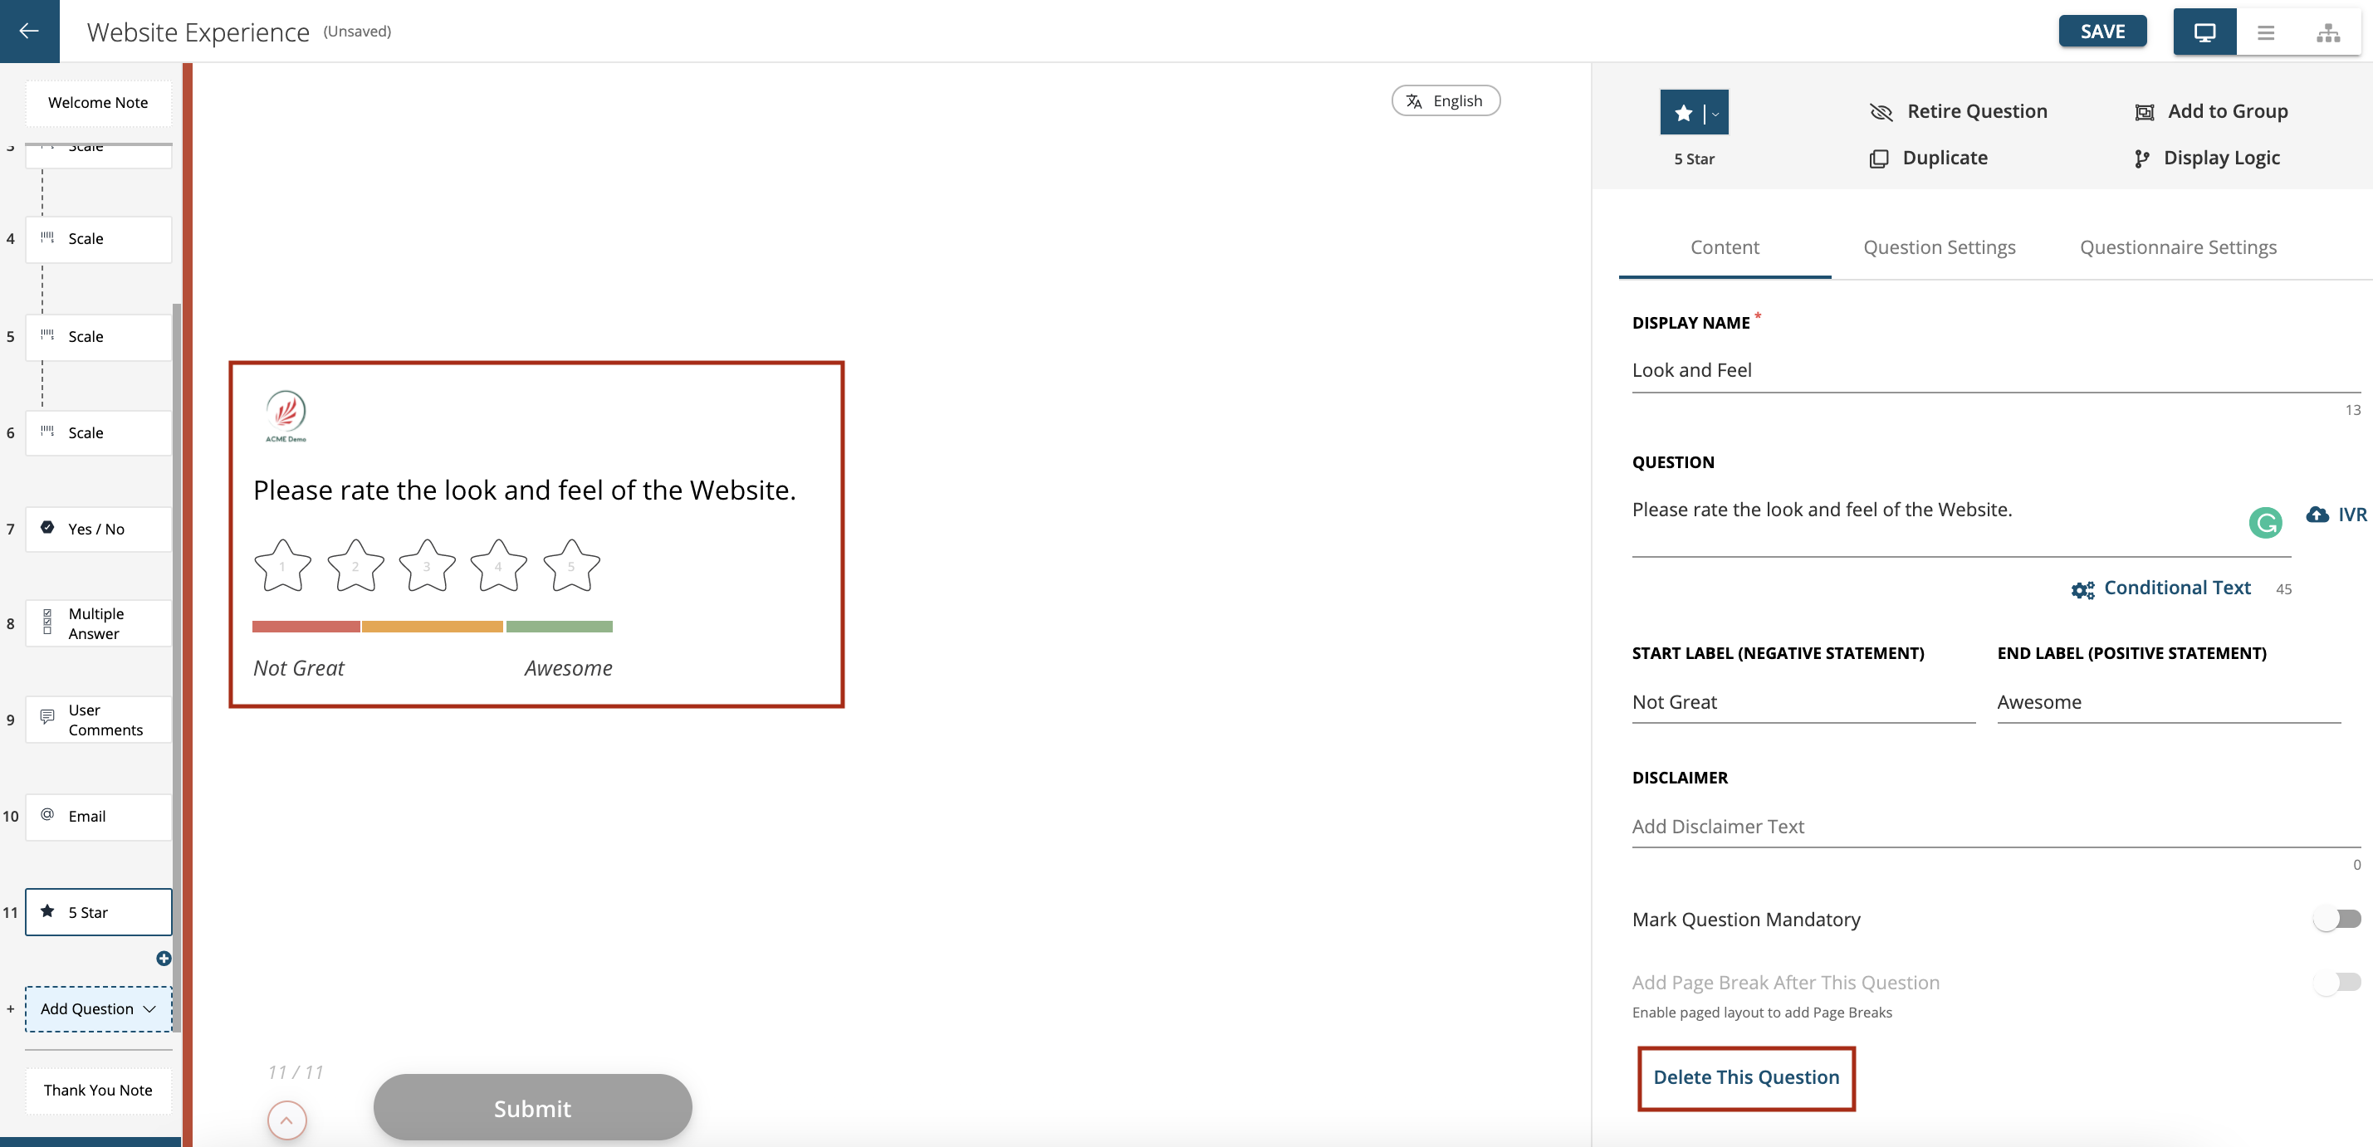
Task: Click the back navigation arrow icon
Action: (30, 30)
